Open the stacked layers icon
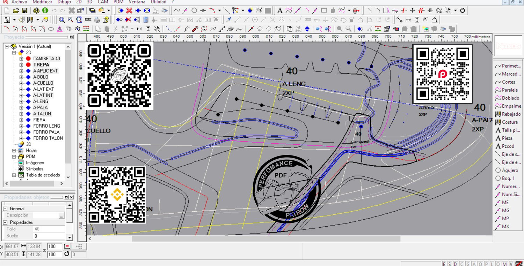Viewport: 524px width, 266px height. click(92, 10)
